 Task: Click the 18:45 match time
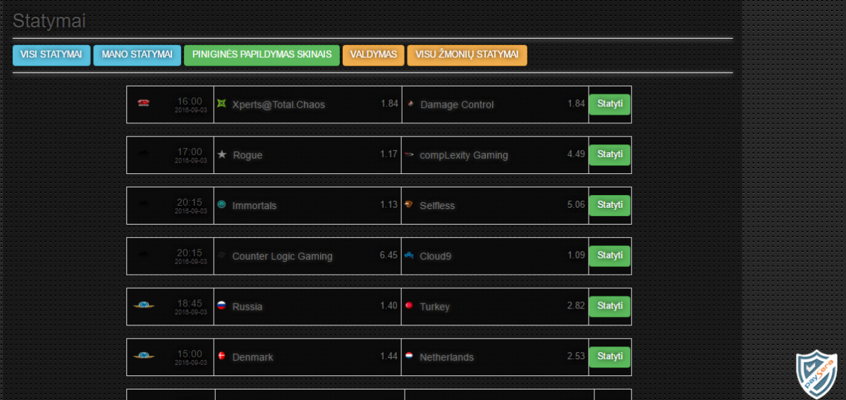tap(190, 303)
